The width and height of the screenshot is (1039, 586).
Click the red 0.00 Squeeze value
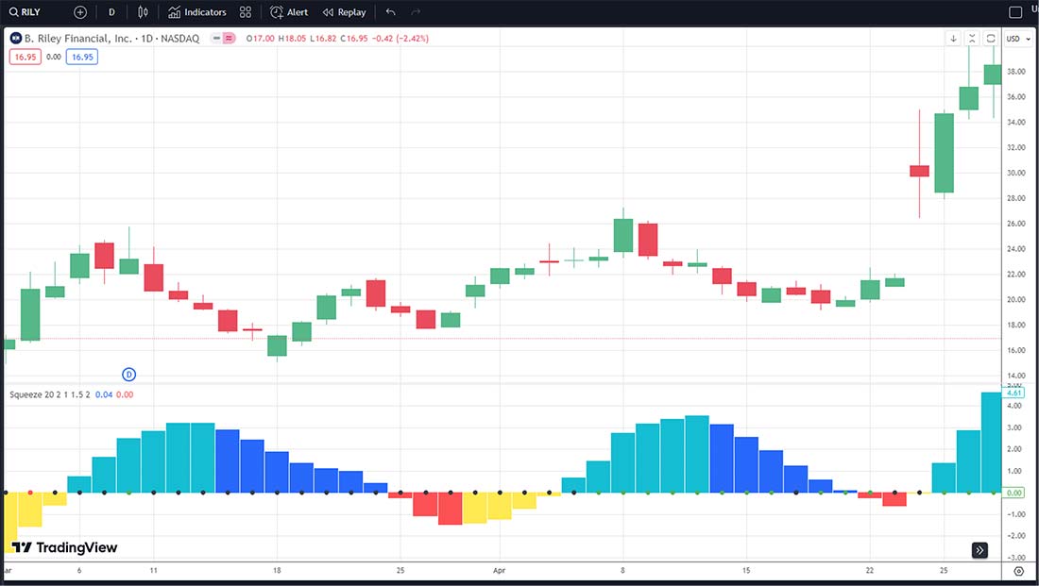click(125, 394)
